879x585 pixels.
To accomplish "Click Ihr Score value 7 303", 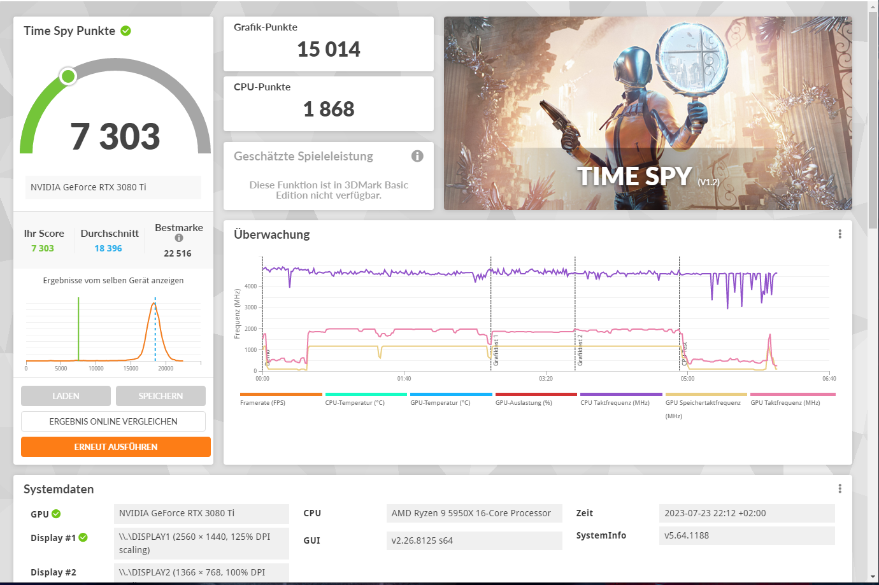I will coord(43,248).
